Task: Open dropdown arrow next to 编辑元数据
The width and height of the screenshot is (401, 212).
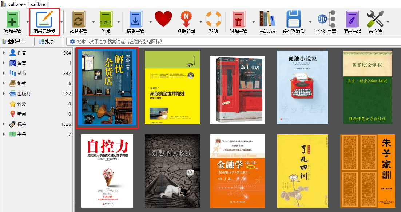Action: (61, 22)
